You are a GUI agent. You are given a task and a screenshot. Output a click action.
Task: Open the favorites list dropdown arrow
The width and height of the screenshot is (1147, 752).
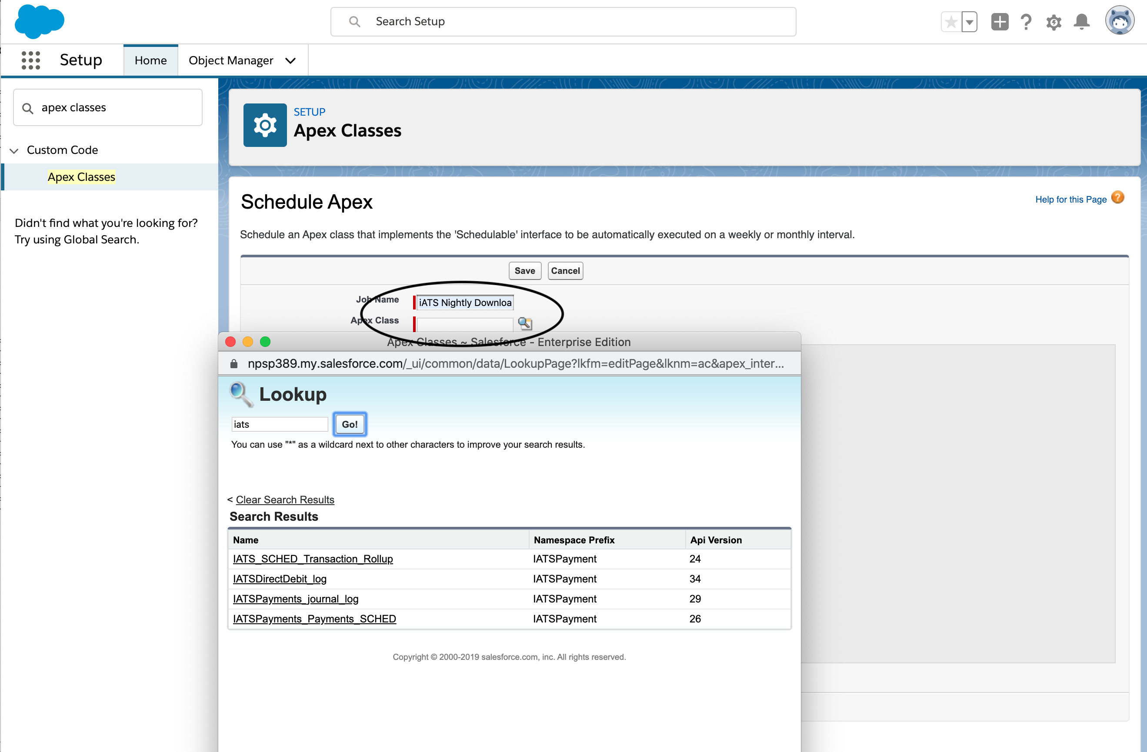click(x=969, y=22)
